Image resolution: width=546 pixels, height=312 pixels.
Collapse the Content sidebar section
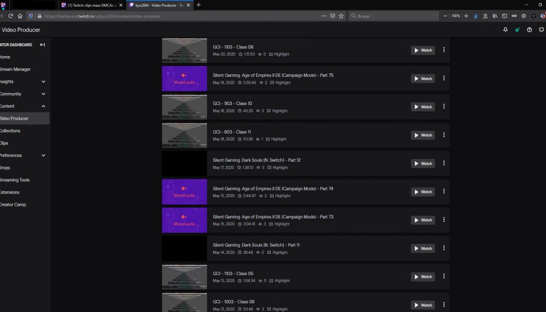click(44, 106)
